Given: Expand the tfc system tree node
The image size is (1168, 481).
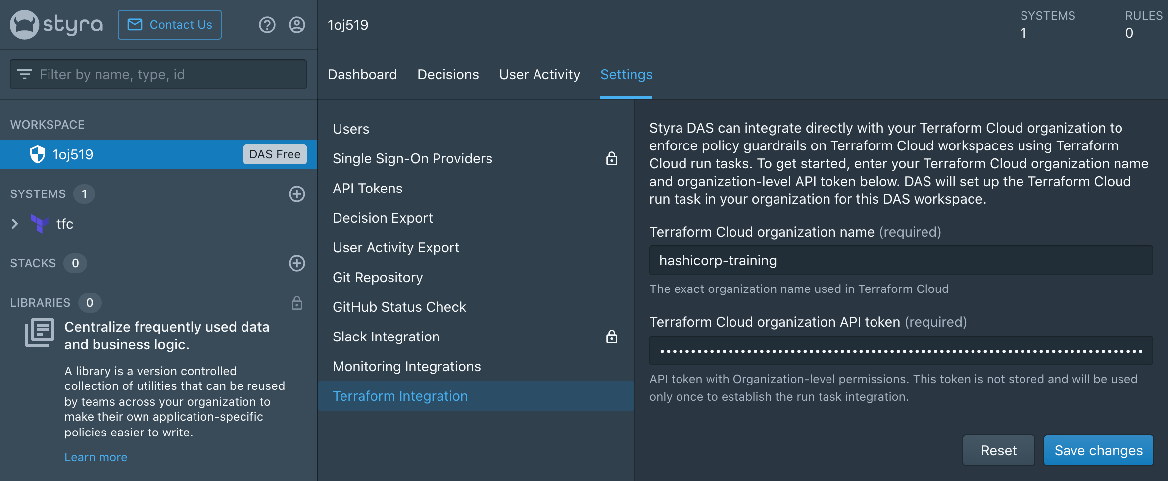Looking at the screenshot, I should point(15,224).
